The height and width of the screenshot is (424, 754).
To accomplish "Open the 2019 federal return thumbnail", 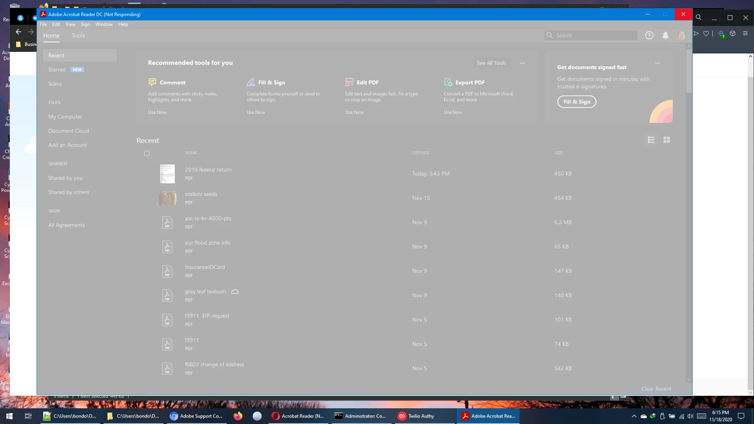I will (167, 174).
